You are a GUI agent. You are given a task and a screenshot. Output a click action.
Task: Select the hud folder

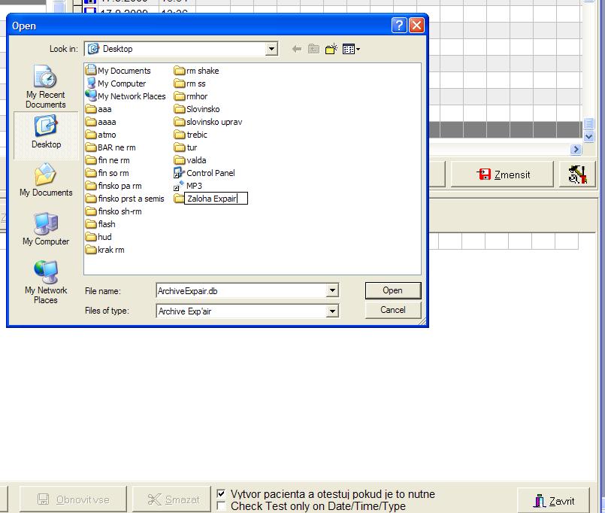(98, 236)
